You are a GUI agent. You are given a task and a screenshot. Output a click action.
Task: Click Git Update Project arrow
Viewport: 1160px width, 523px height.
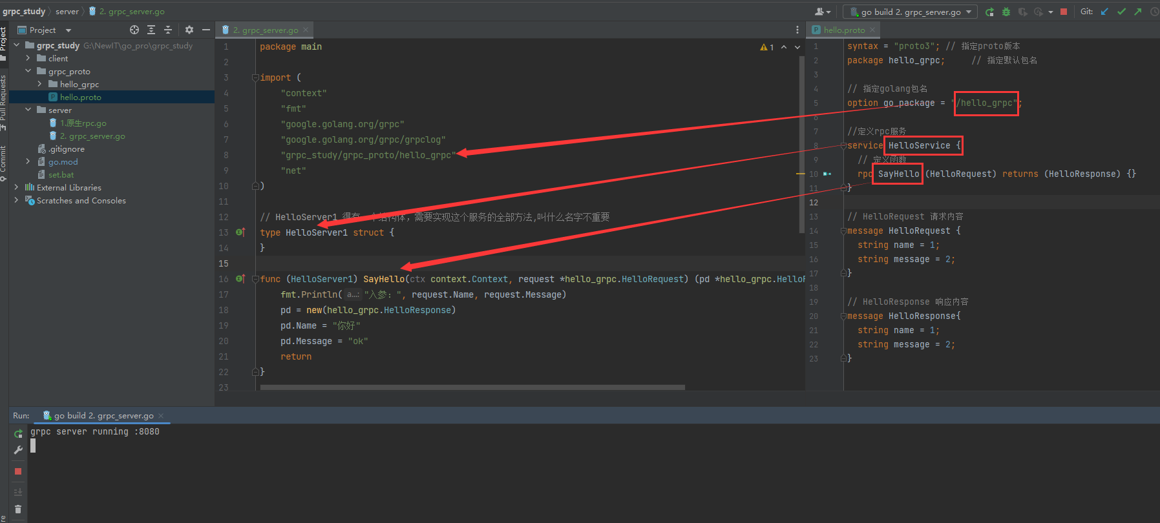1104,12
